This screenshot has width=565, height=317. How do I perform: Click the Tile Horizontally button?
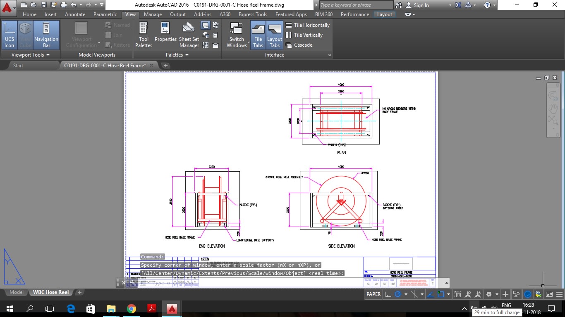307,25
